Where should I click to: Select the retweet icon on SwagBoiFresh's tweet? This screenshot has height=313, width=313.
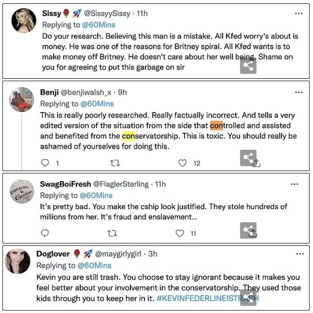112,233
